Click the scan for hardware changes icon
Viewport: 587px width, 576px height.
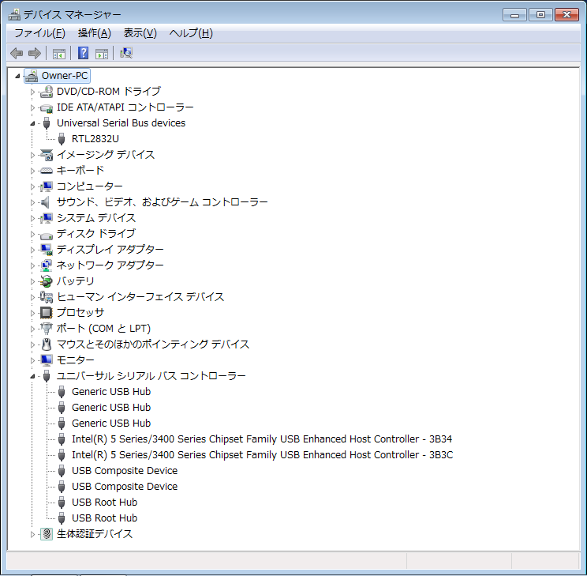coord(126,53)
